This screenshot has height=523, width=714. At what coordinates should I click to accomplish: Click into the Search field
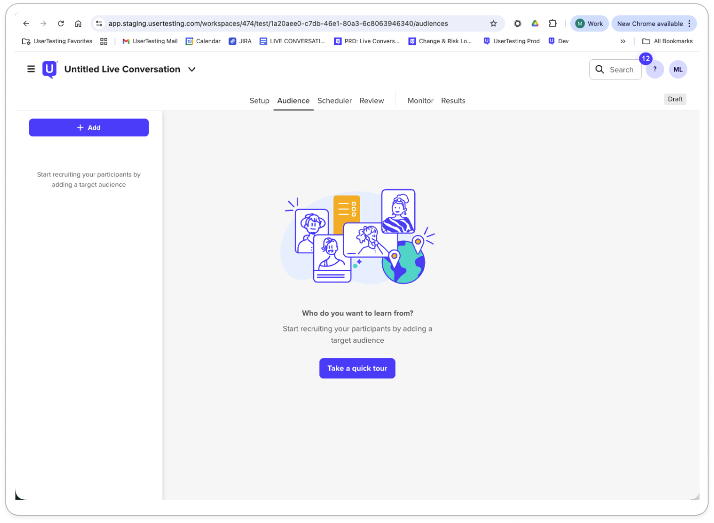point(616,69)
